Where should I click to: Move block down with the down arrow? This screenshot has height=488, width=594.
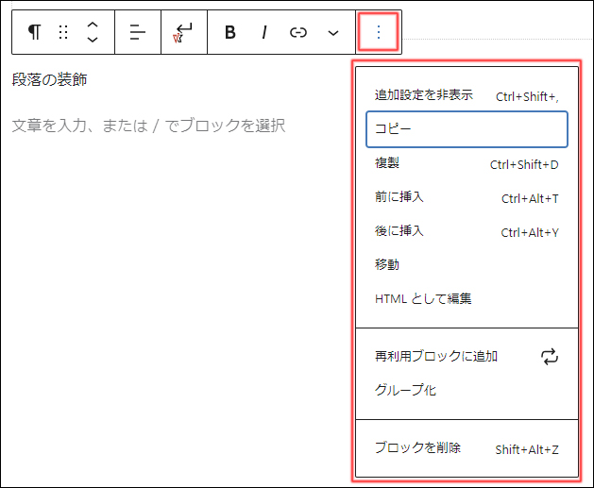tap(93, 41)
